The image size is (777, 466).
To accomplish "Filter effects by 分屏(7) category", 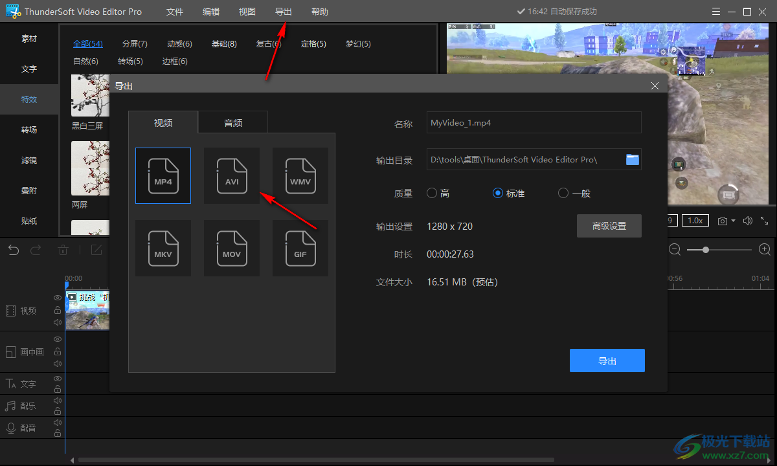I will click(x=135, y=44).
